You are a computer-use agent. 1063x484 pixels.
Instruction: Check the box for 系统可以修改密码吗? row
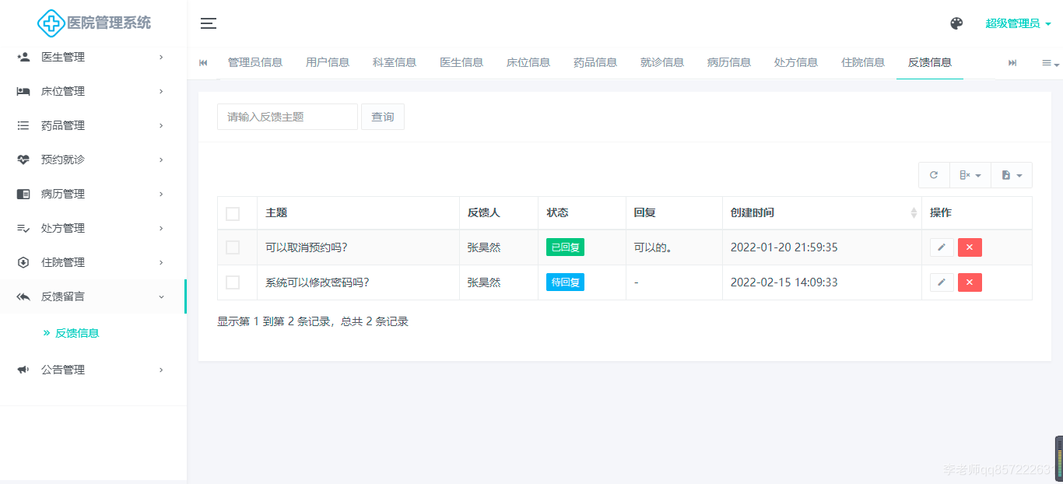tap(233, 282)
